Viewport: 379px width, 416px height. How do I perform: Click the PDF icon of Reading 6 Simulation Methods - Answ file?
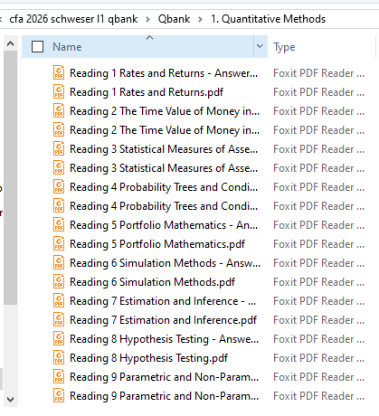[59, 263]
